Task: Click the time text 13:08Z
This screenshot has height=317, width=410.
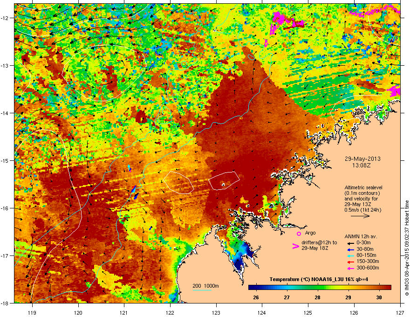Action: 362,165
